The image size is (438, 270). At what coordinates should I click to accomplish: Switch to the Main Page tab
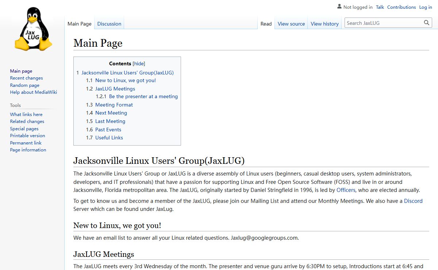(80, 24)
